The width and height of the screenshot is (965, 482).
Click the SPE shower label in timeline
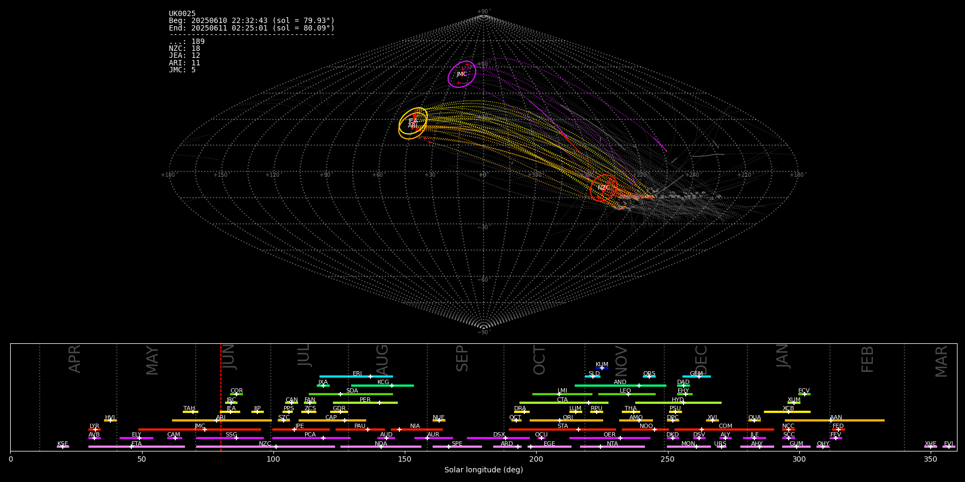(x=457, y=444)
